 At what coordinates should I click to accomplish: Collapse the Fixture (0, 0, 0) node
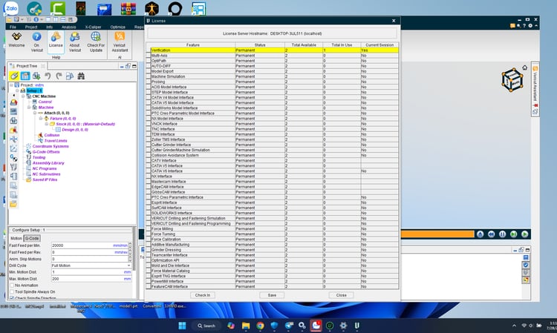click(x=41, y=119)
